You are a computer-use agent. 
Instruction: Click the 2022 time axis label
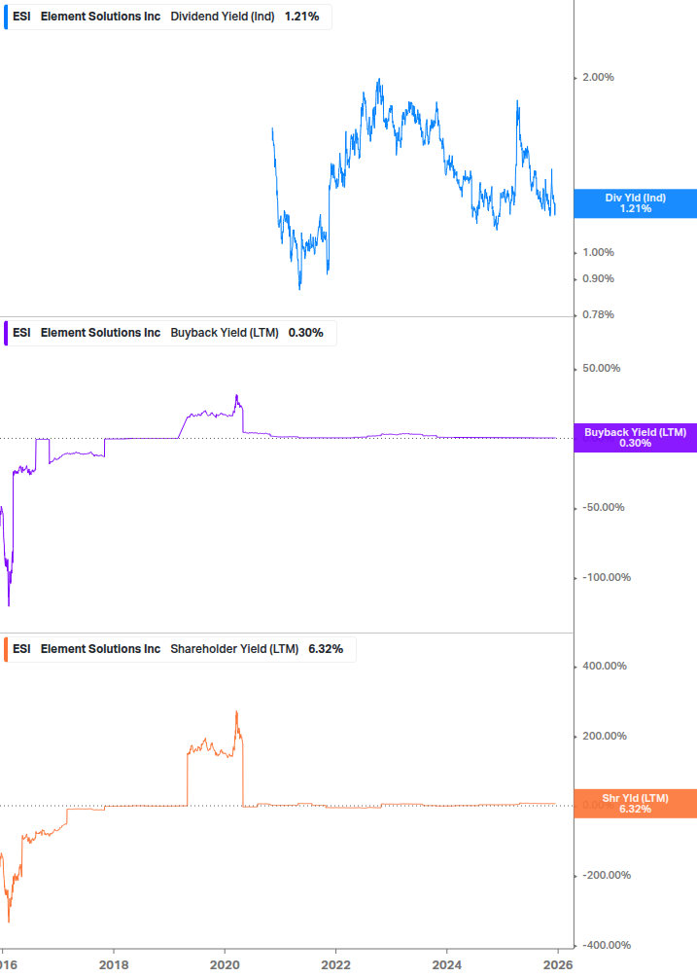335,965
